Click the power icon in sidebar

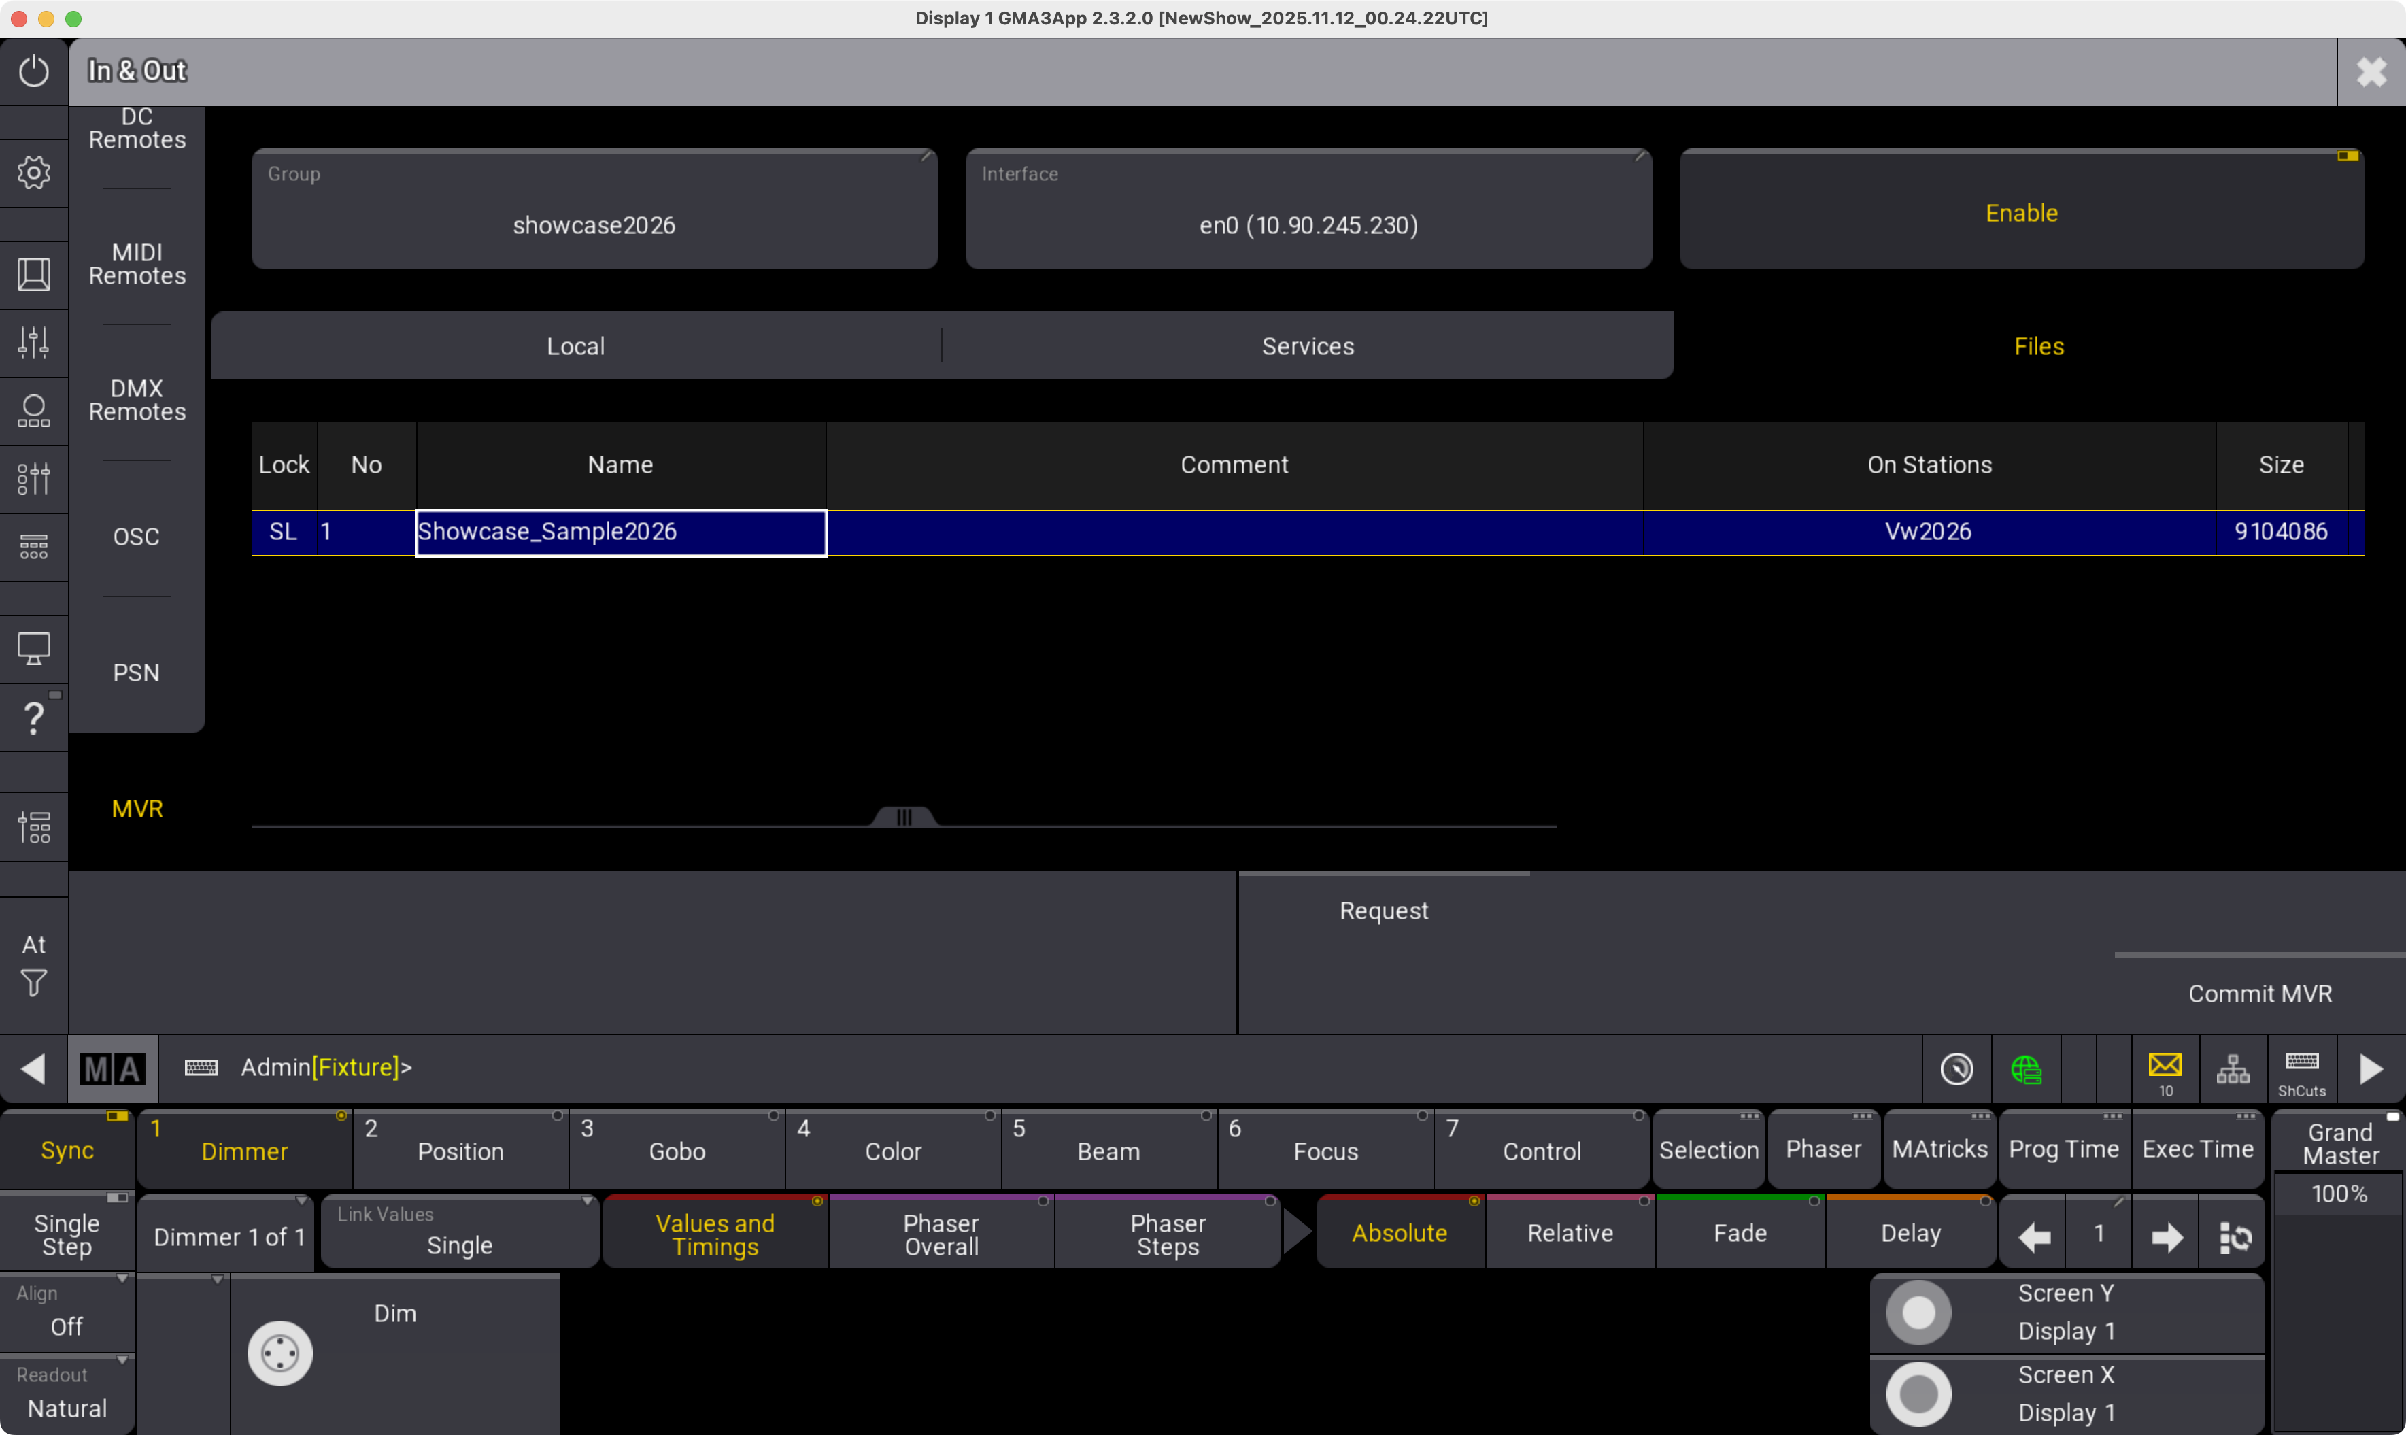[x=34, y=71]
